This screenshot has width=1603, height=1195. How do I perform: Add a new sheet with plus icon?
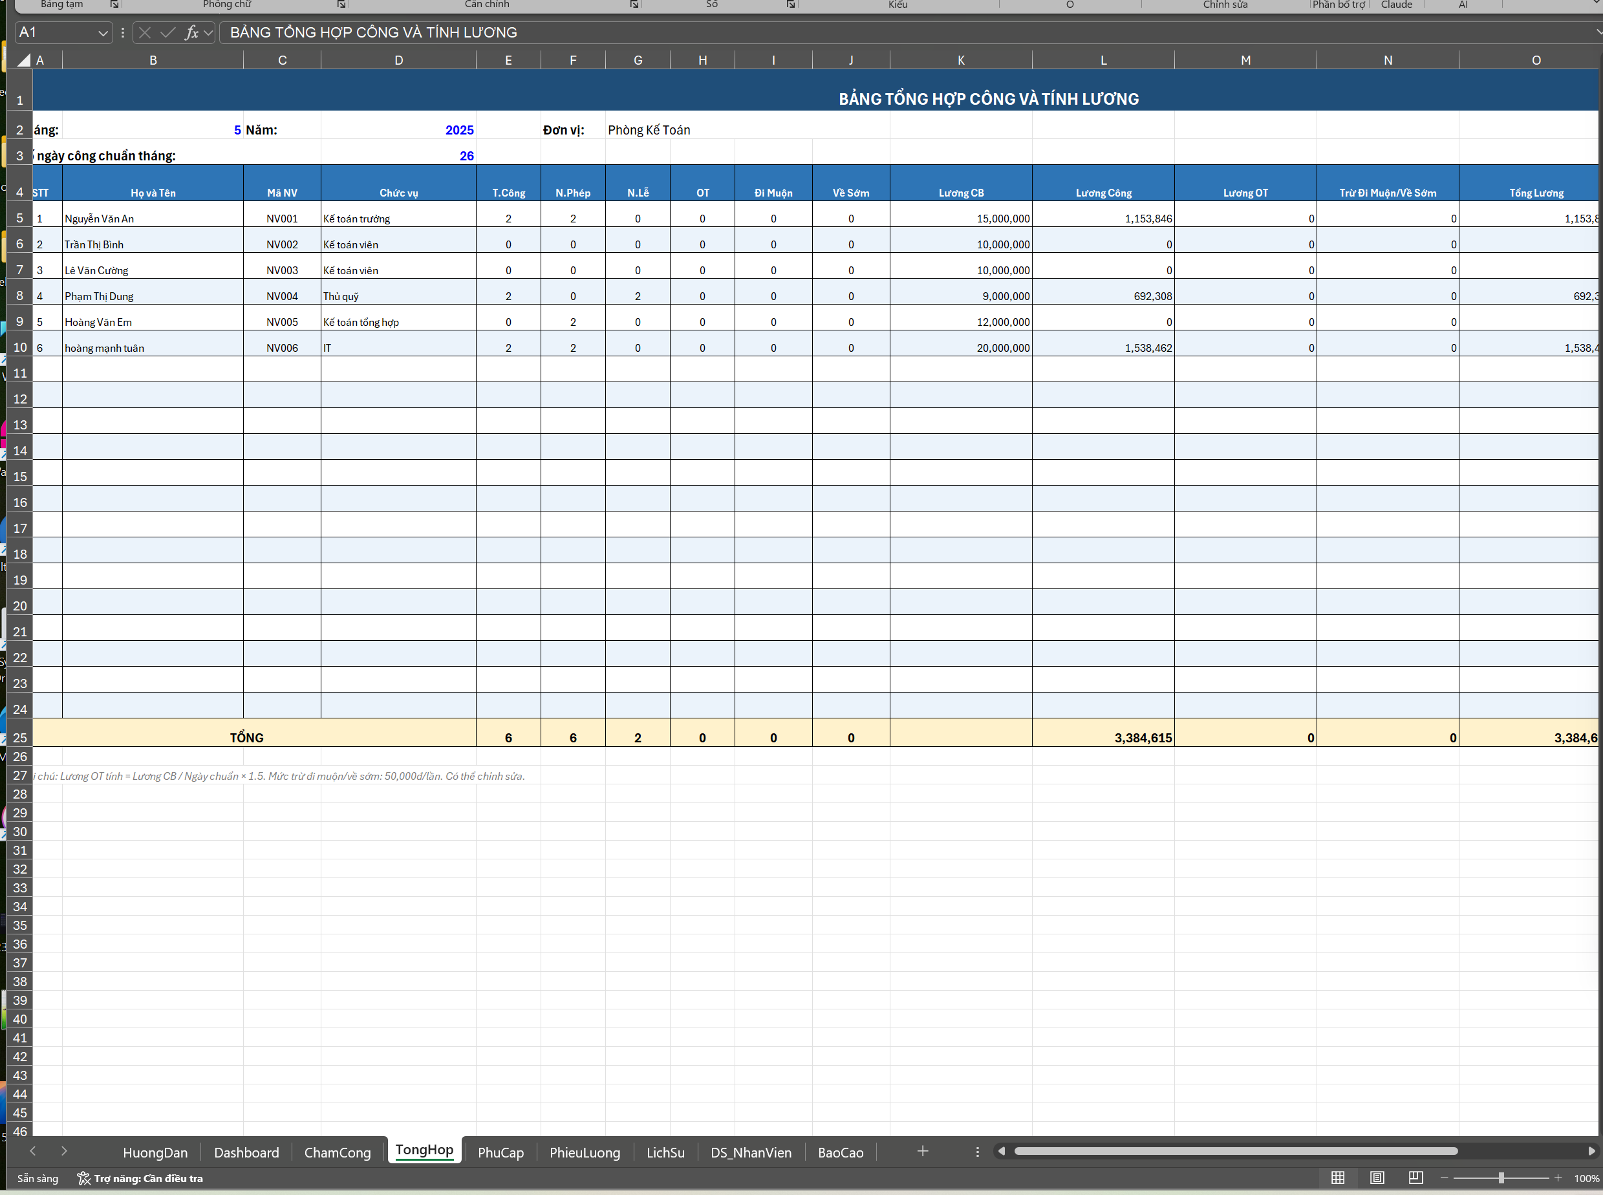(922, 1151)
